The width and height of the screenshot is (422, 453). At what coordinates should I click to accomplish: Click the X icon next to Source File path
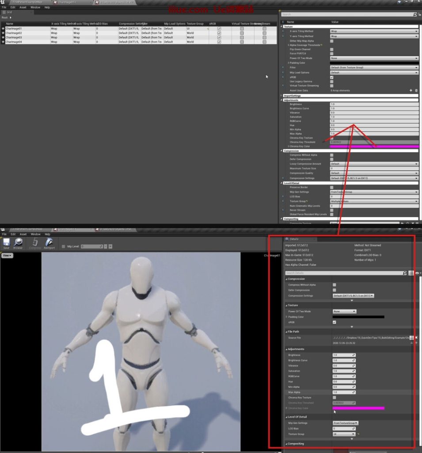[x=416, y=338]
